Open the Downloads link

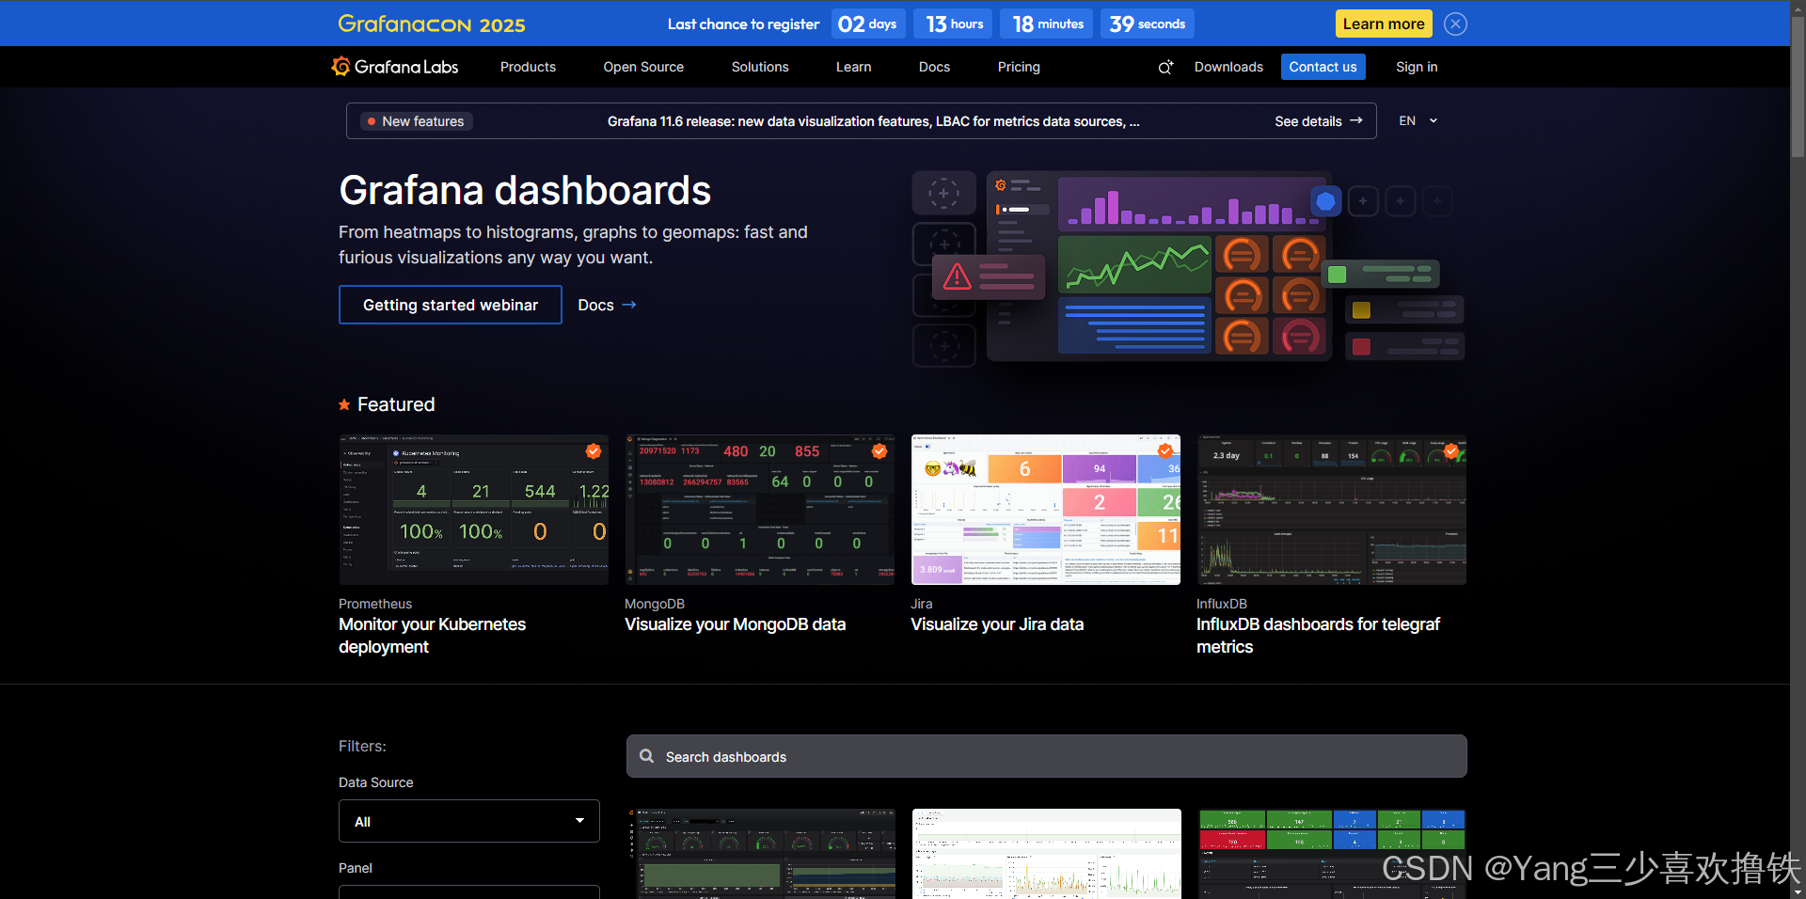coord(1228,67)
